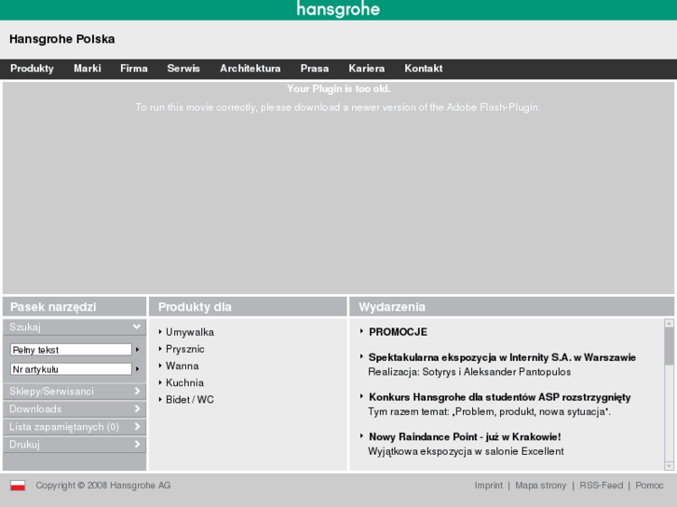Go to Prysznic products
This screenshot has height=507, width=677.
[x=184, y=349]
